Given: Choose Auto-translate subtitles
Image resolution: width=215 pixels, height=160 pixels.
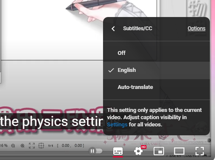Looking at the screenshot, I should [156, 87].
